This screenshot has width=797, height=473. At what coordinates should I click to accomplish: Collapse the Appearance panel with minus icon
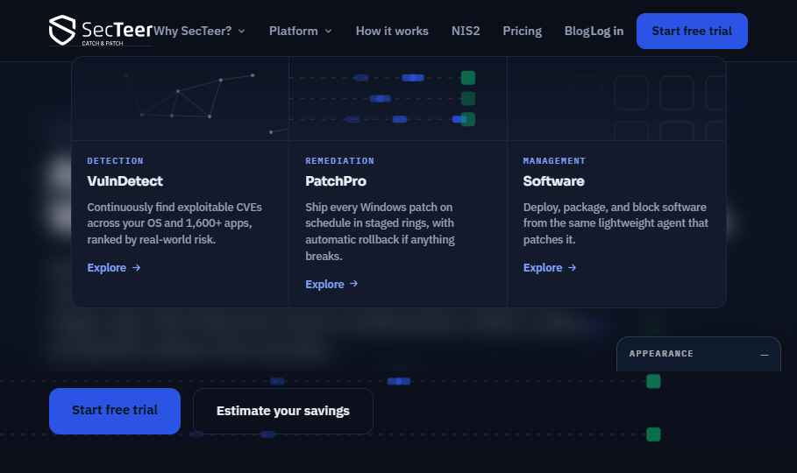(x=764, y=355)
